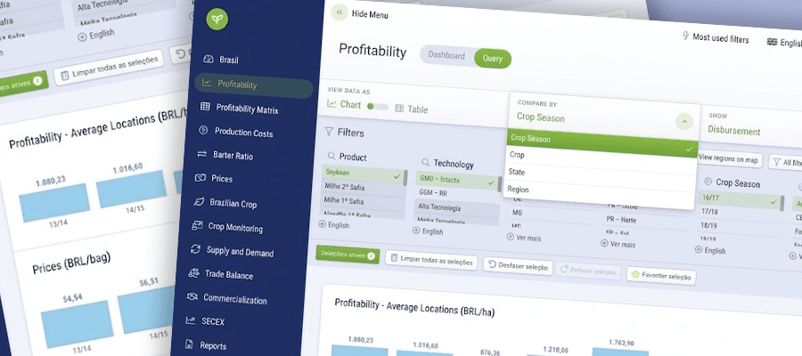
Task: Click Seleções ativas green button
Action: pyautogui.click(x=348, y=255)
